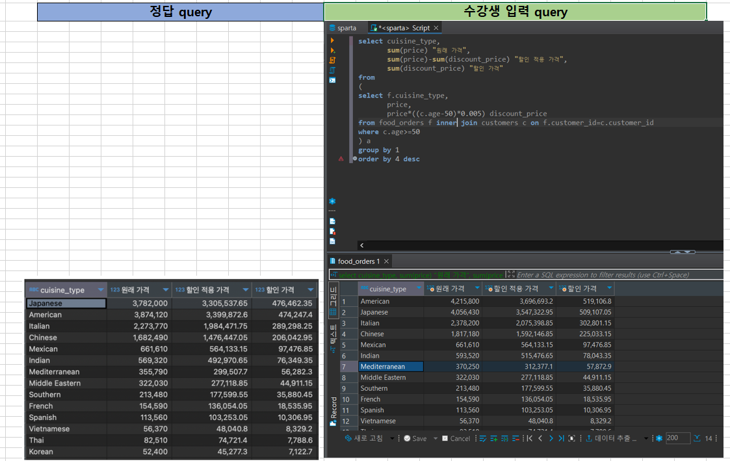Click the add row icon in the result toolbar
The height and width of the screenshot is (461, 730).
pos(493,438)
